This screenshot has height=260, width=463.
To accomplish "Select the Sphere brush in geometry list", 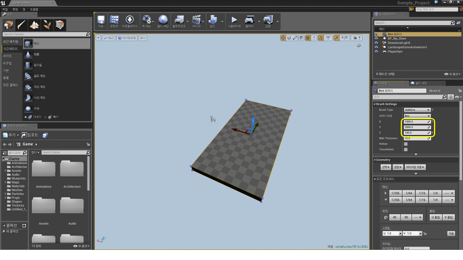I will tap(57, 108).
